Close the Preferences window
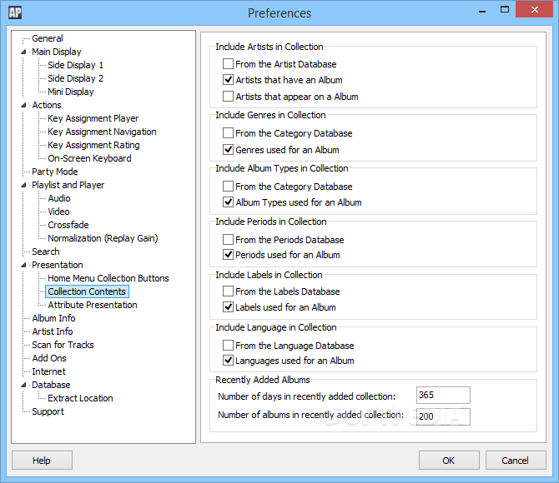Image resolution: width=559 pixels, height=483 pixels. point(535,10)
